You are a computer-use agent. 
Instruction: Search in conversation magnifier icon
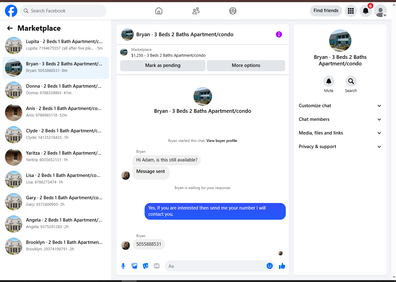(x=351, y=81)
